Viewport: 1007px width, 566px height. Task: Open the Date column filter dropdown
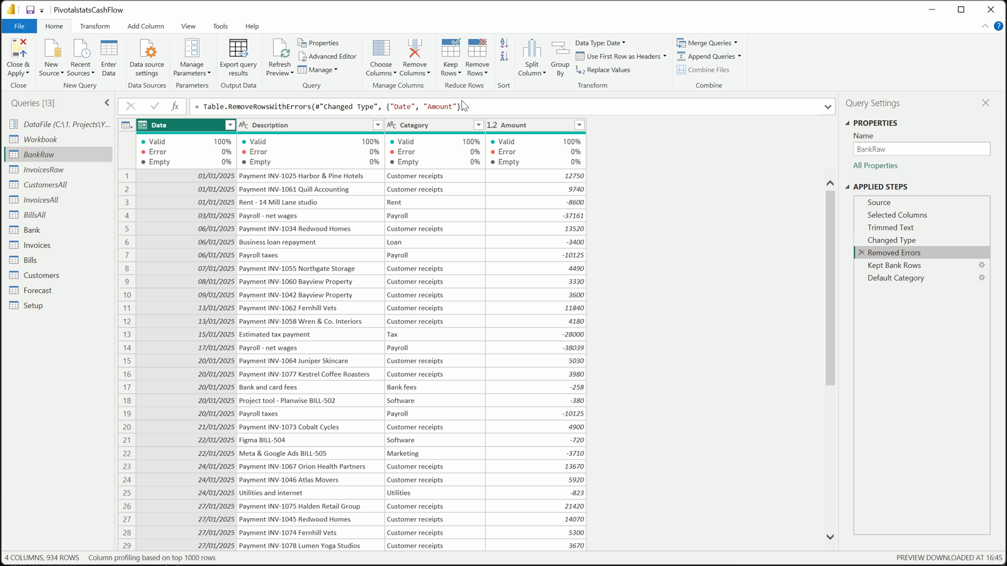click(230, 125)
